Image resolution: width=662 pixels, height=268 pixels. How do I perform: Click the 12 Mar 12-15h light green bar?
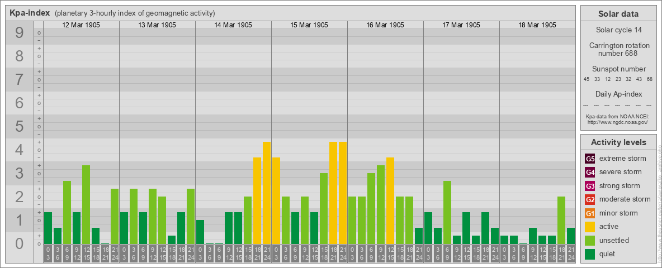pyautogui.click(x=86, y=205)
